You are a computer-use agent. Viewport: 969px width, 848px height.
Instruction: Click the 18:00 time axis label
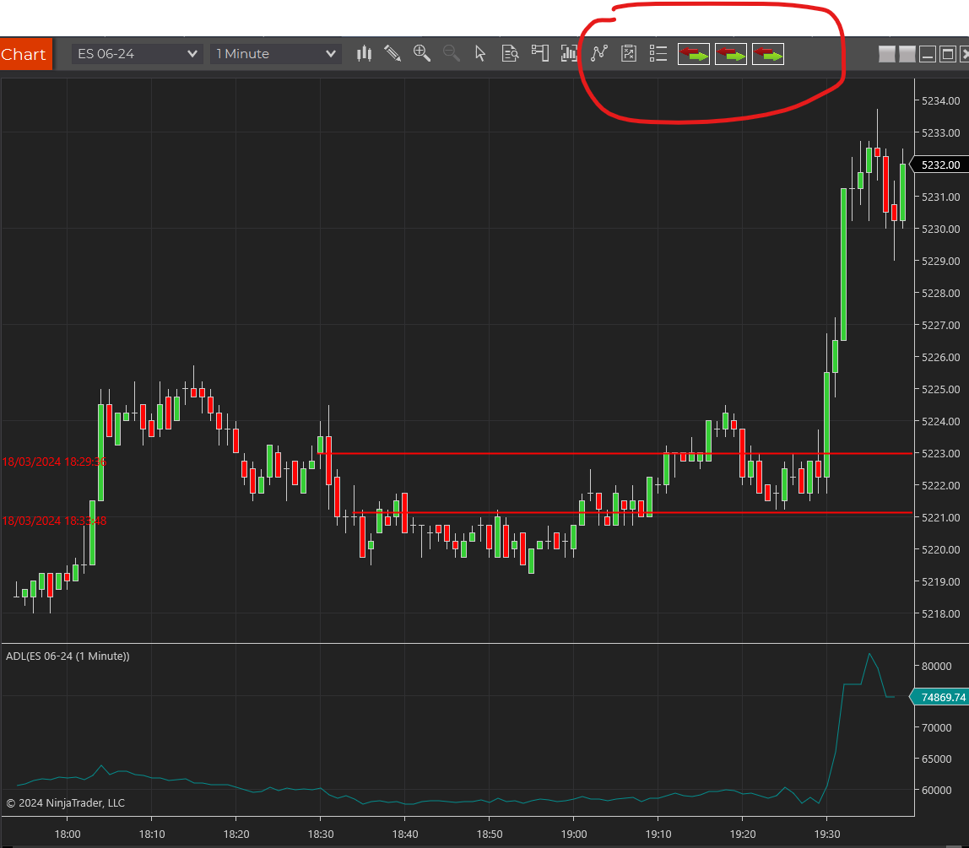tap(68, 834)
